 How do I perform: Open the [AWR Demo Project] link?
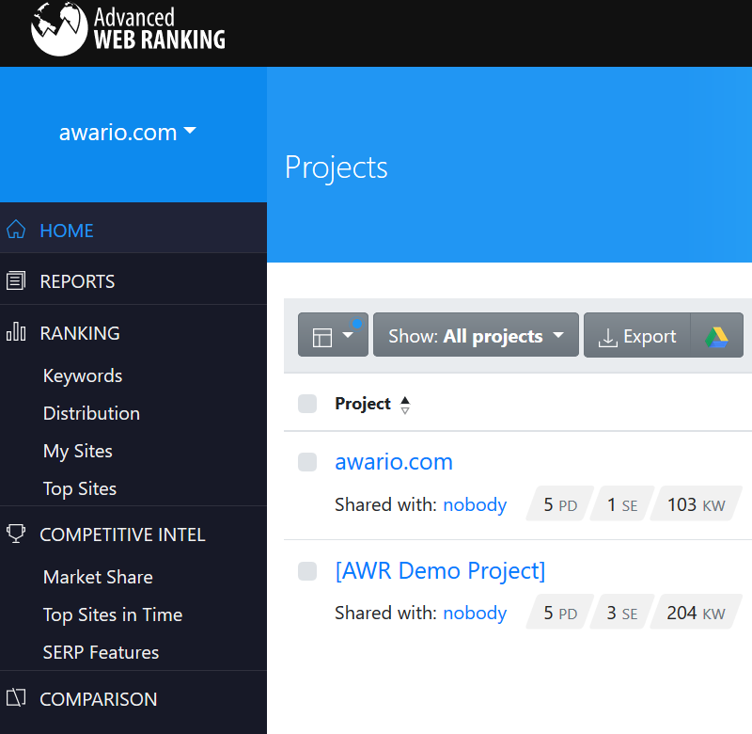pos(440,571)
